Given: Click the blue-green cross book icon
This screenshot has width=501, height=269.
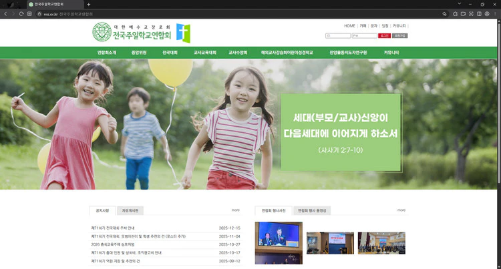Looking at the screenshot, I should pyautogui.click(x=184, y=33).
